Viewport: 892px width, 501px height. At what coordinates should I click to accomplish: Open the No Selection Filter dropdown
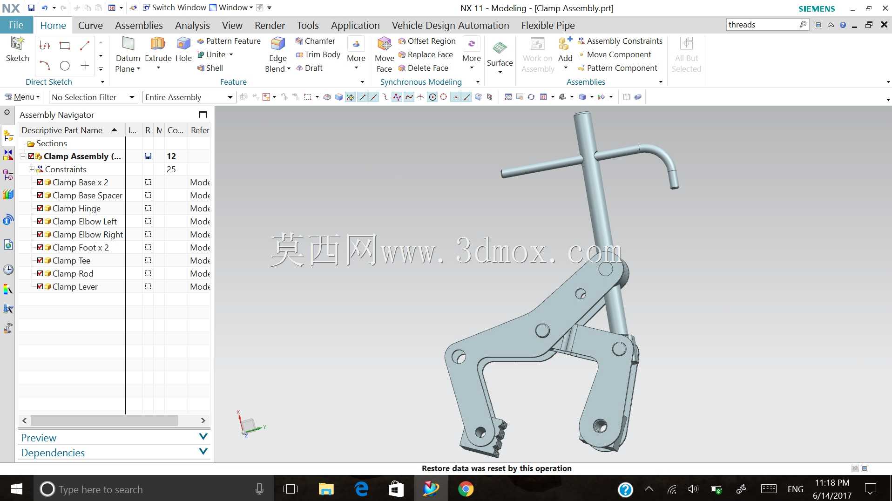click(x=94, y=97)
